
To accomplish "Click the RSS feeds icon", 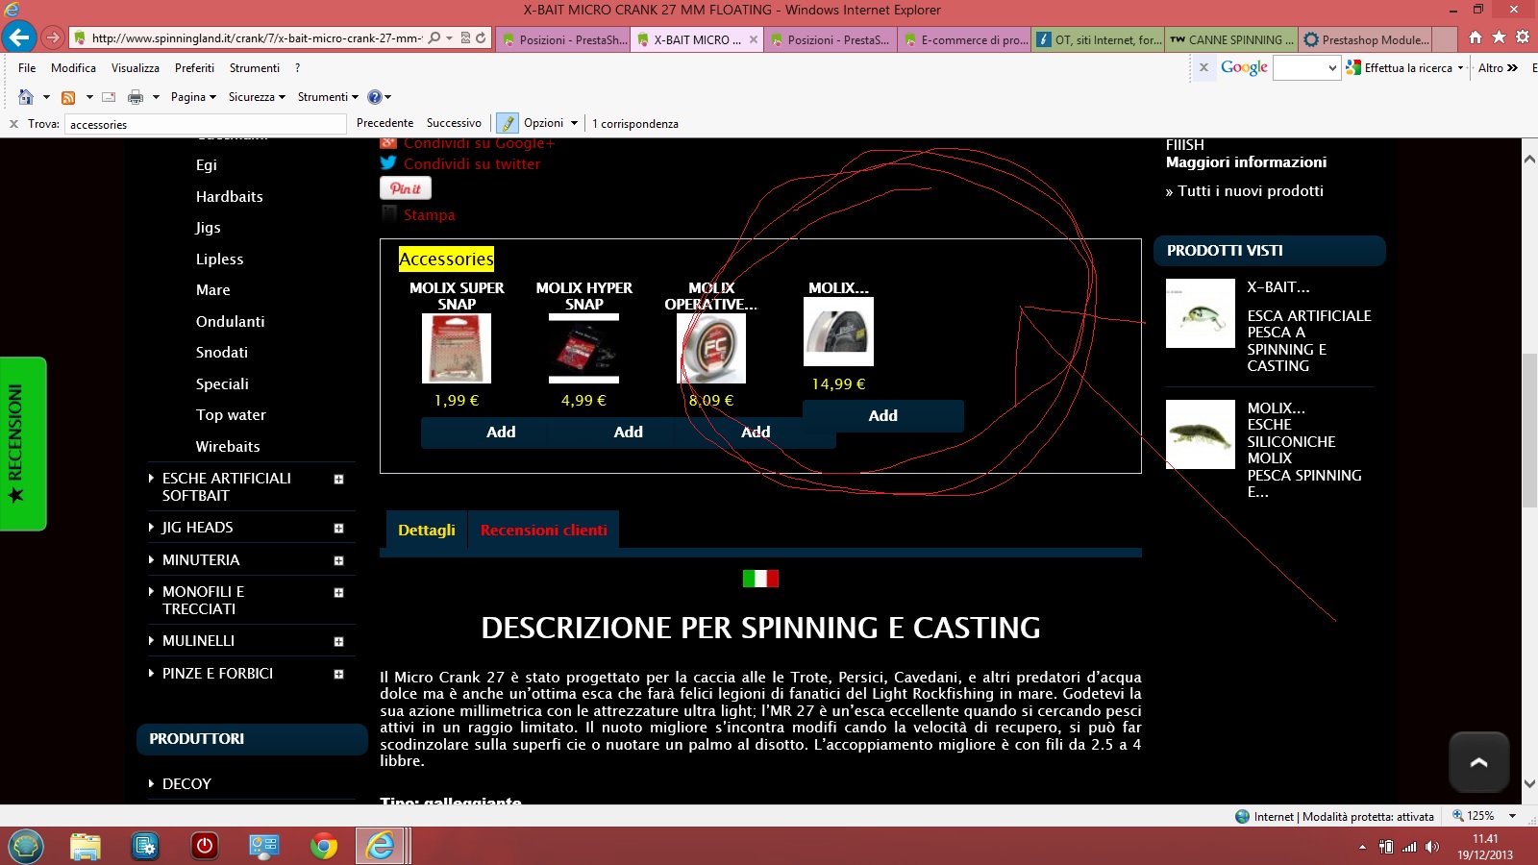I will pyautogui.click(x=68, y=97).
